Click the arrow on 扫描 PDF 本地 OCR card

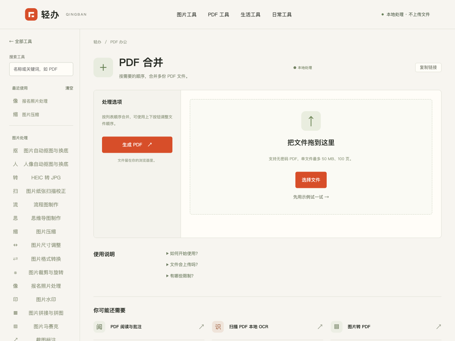(320, 327)
